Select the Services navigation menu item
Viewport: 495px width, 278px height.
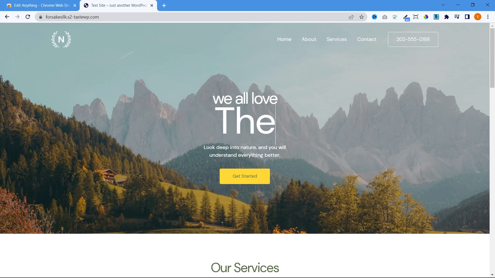(x=336, y=39)
